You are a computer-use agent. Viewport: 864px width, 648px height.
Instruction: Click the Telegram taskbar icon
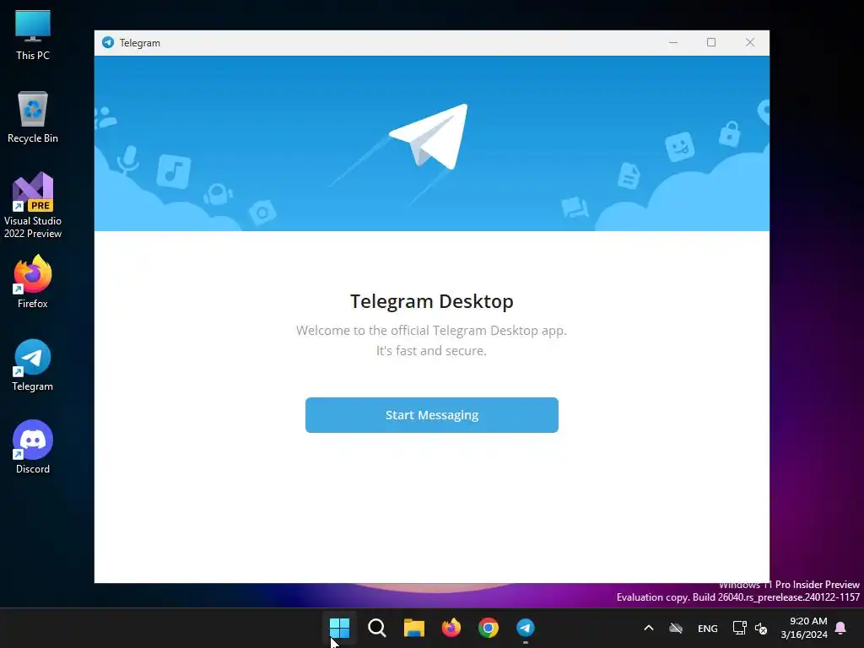pos(526,628)
